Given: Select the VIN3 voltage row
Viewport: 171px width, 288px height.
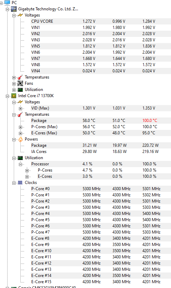Looking at the screenshot, I should (101, 40).
